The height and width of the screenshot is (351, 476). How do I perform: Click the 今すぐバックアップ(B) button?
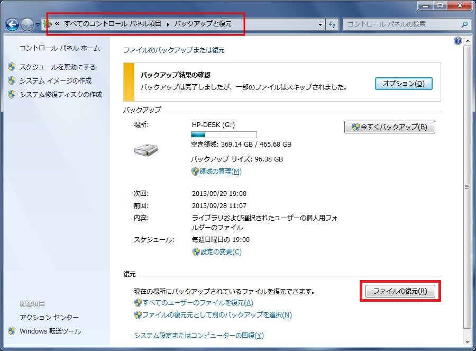[389, 127]
